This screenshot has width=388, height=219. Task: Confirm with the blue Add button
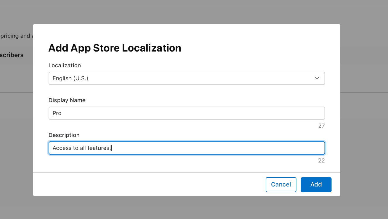pyautogui.click(x=316, y=185)
